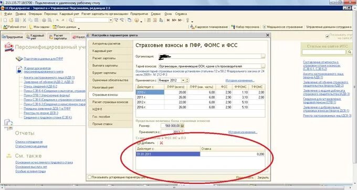
Task: Open the Справка menu
Action: (181, 14)
